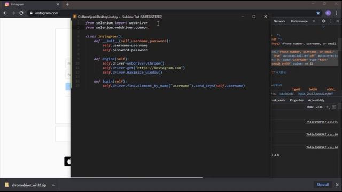The image size is (342, 192).
Task: Switch to DevTools Network tab
Action: 279,21
